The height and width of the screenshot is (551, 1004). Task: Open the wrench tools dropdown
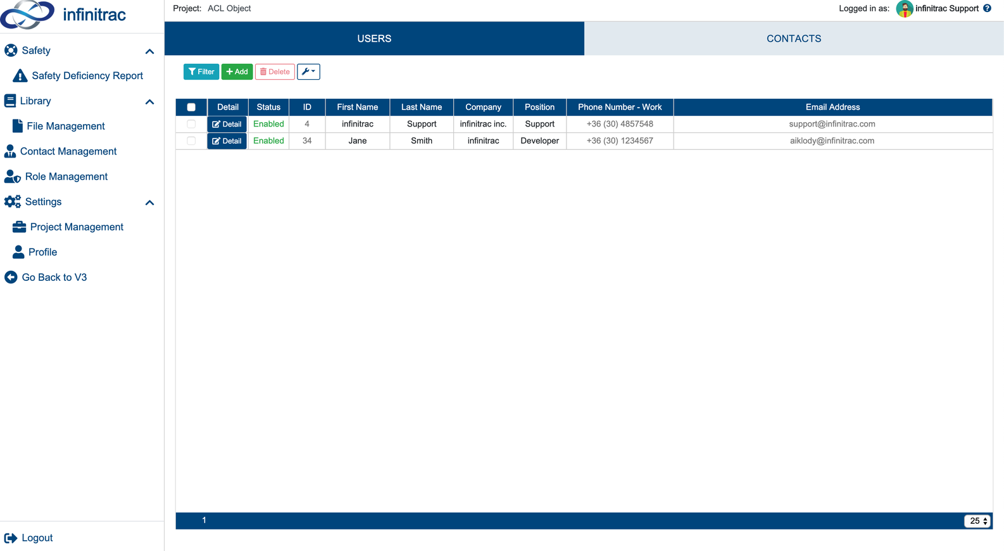pyautogui.click(x=308, y=71)
